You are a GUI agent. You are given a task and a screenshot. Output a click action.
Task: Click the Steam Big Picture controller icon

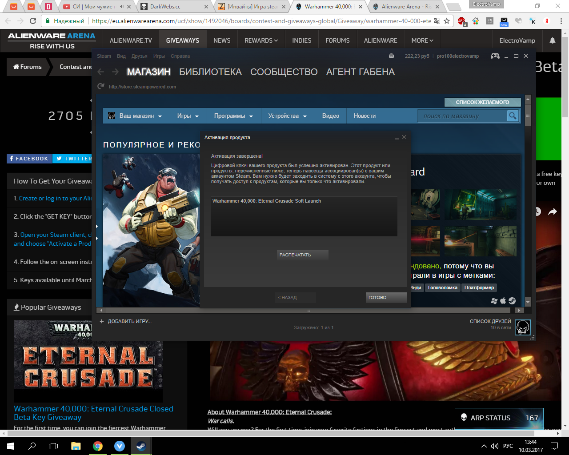[495, 56]
